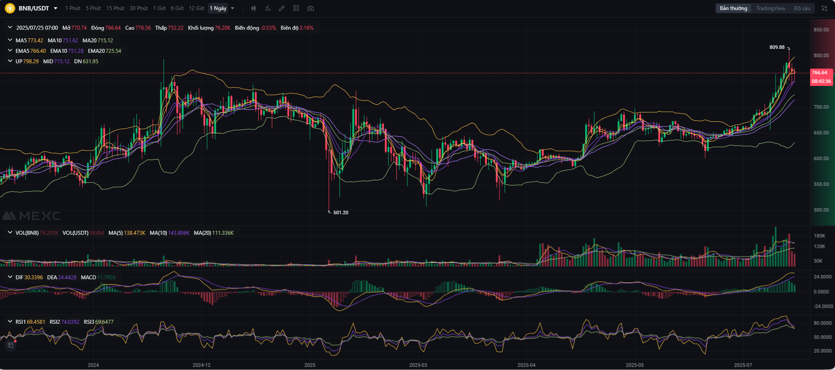This screenshot has width=835, height=370.
Task: Collapse the 2025/07/25 candle info row chevron
Action: (10, 27)
